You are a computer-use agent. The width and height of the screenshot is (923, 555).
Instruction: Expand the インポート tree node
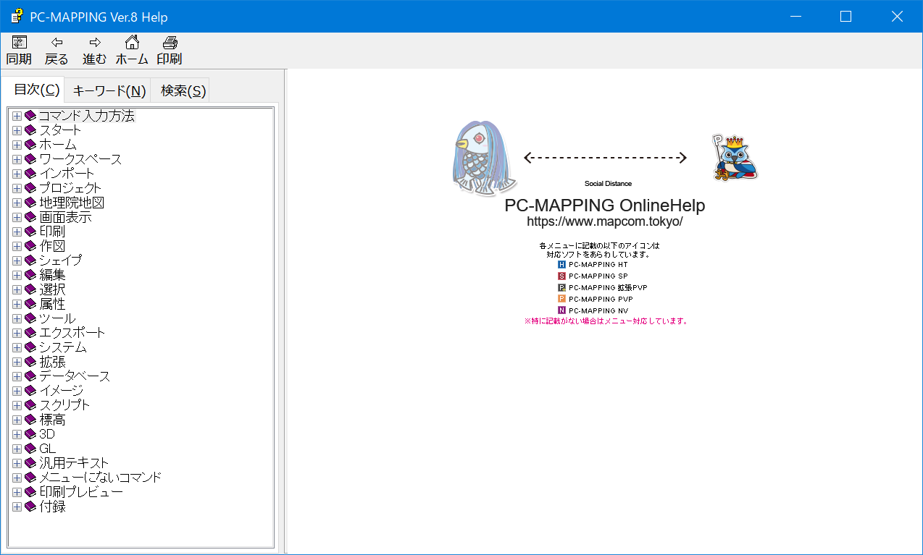[x=17, y=174]
